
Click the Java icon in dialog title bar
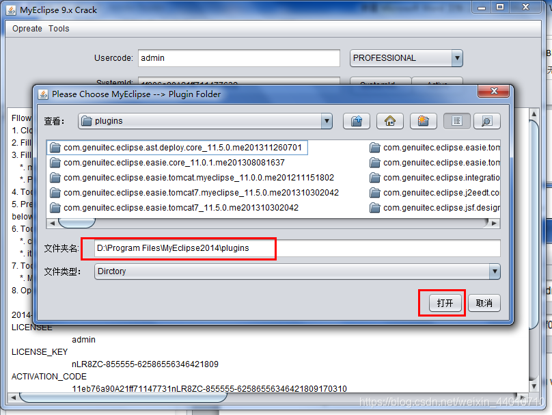[43, 94]
